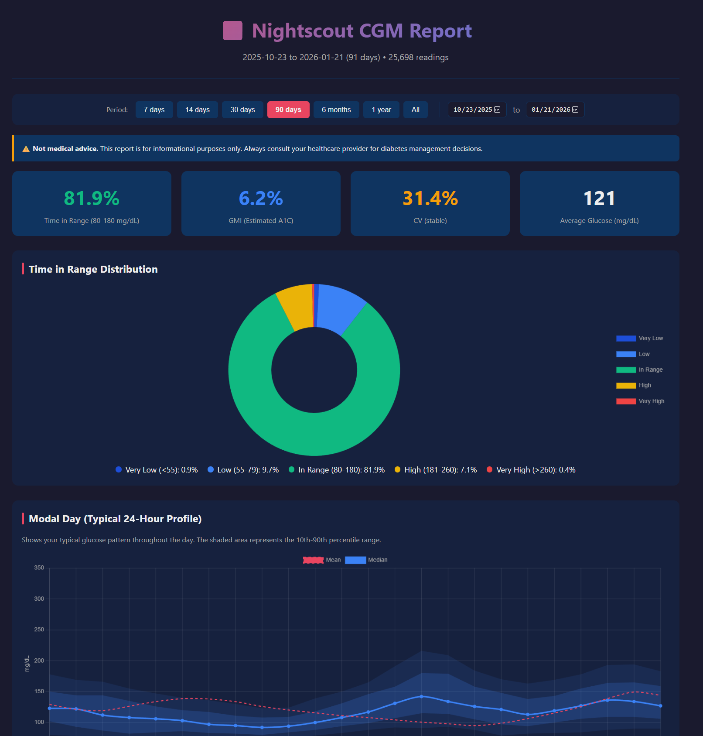Click the start date field 10/23/2025
This screenshot has height=736, width=703.
point(472,110)
